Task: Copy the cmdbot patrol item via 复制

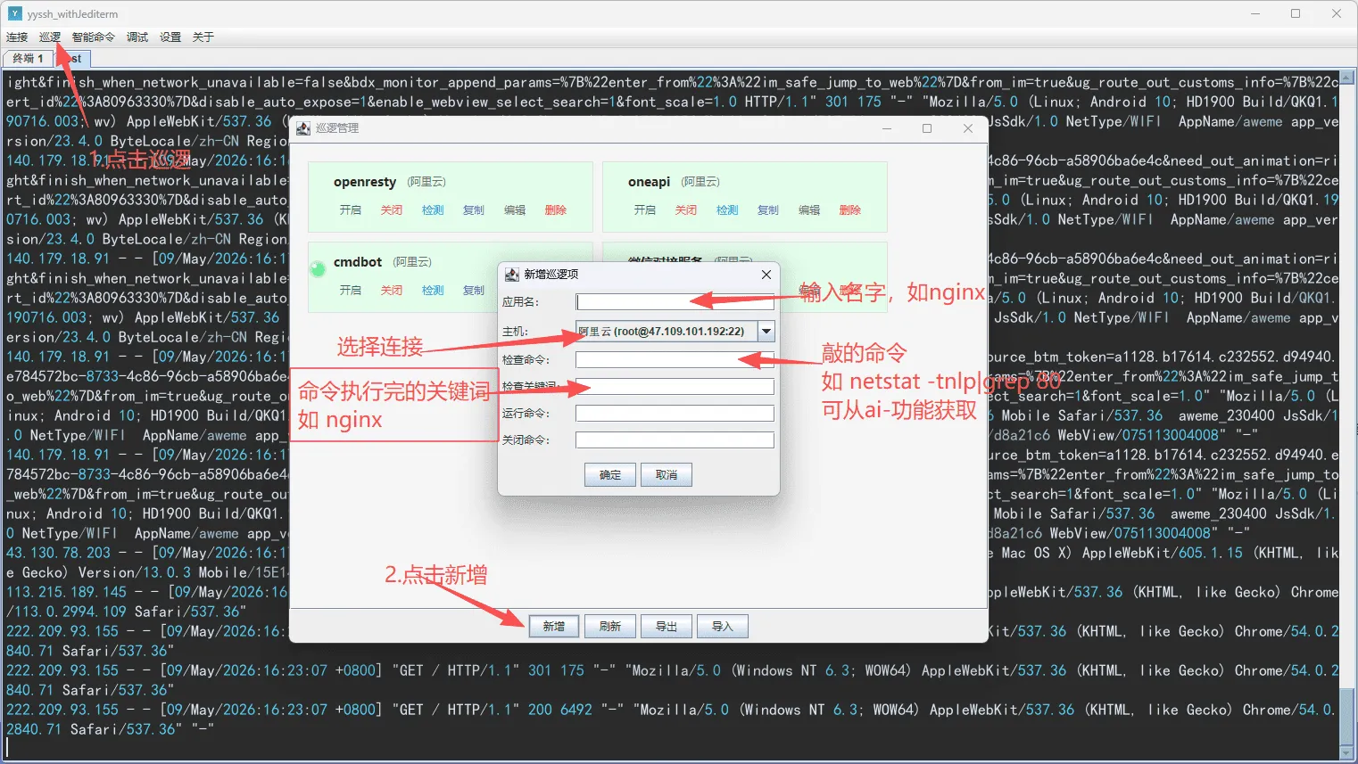Action: click(x=474, y=291)
